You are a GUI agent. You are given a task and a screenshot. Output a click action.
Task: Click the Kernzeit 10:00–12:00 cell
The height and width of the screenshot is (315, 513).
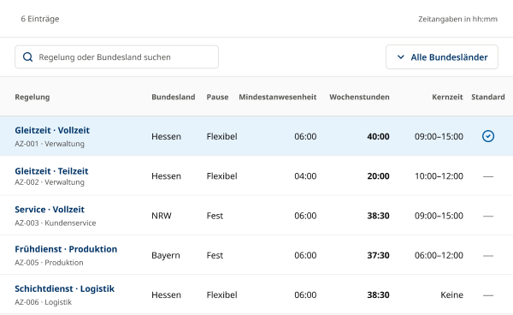click(x=439, y=176)
